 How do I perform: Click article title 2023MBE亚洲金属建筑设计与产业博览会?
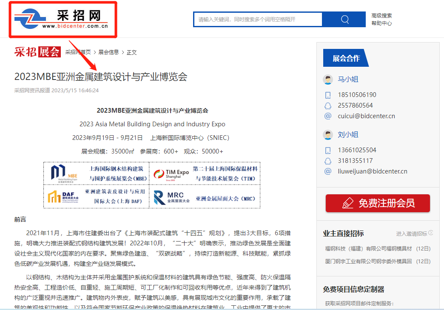(101, 77)
